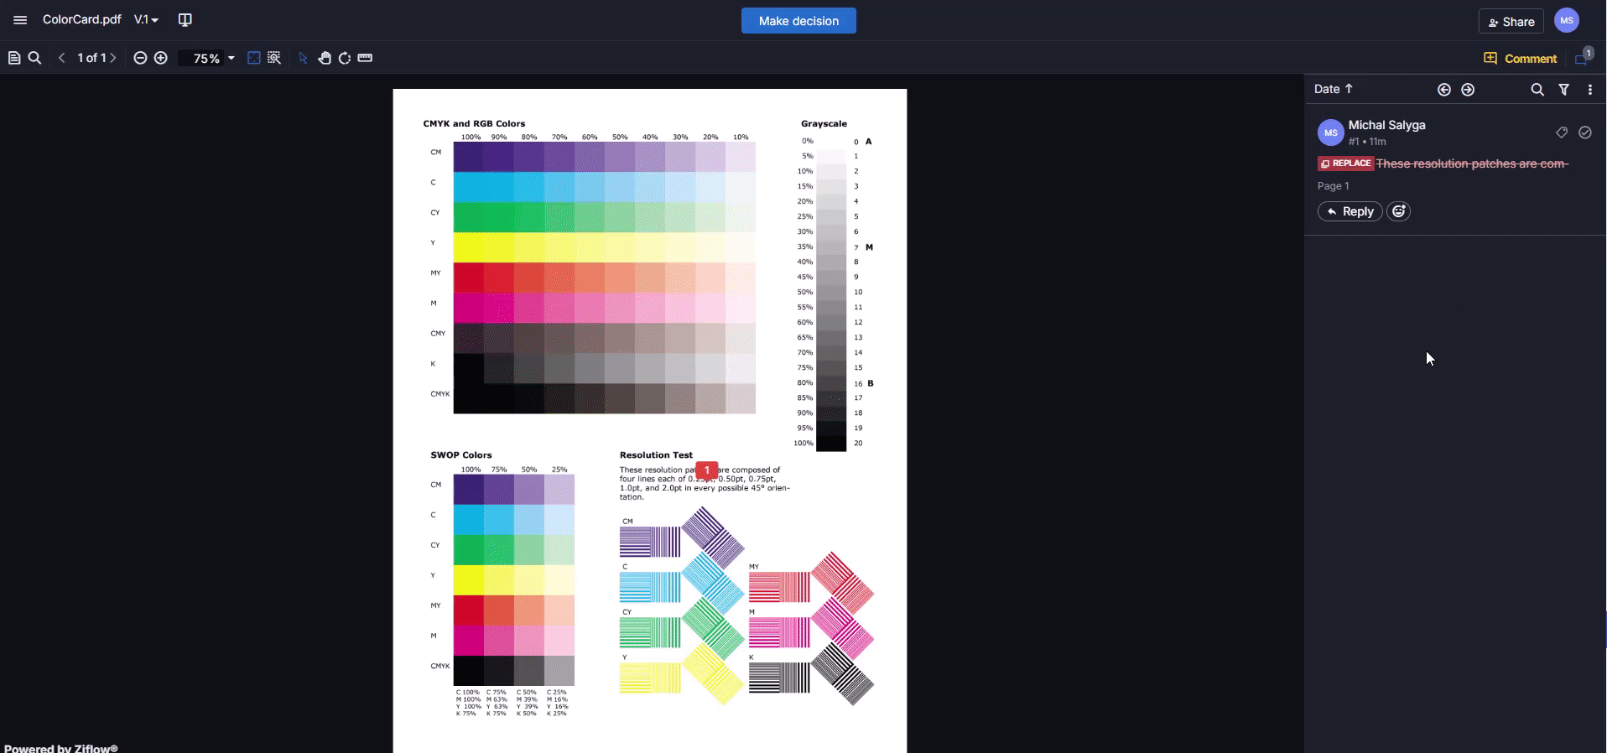This screenshot has width=1607, height=753.
Task: Expand the V.1 version dropdown
Action: pyautogui.click(x=146, y=19)
